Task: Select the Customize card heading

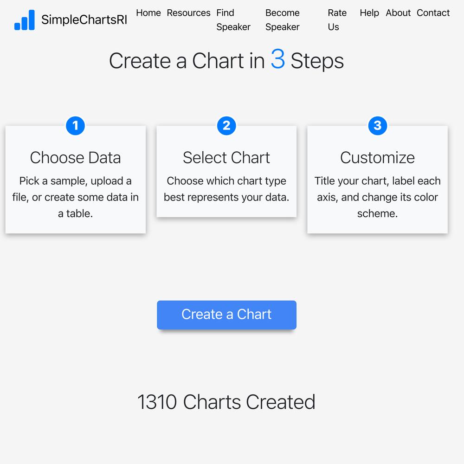Action: click(377, 157)
